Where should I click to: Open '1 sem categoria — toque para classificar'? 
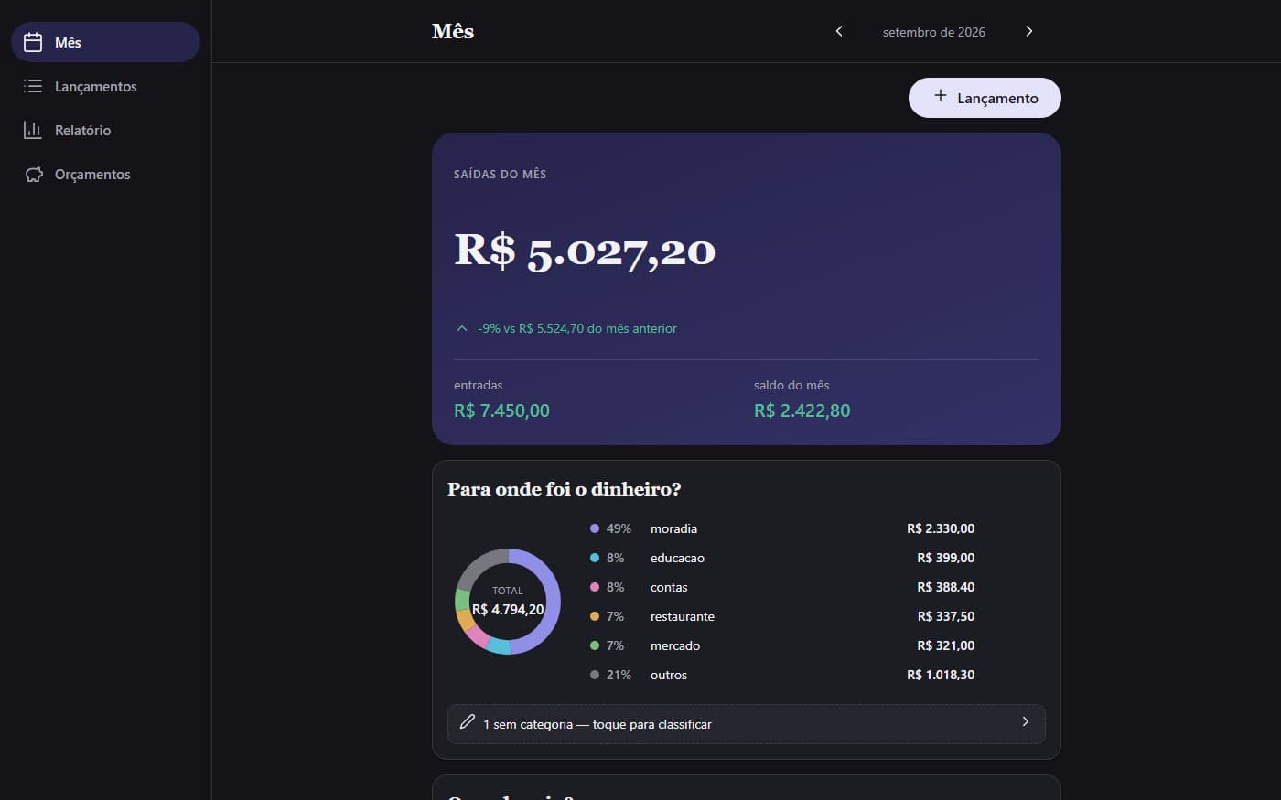tap(746, 724)
